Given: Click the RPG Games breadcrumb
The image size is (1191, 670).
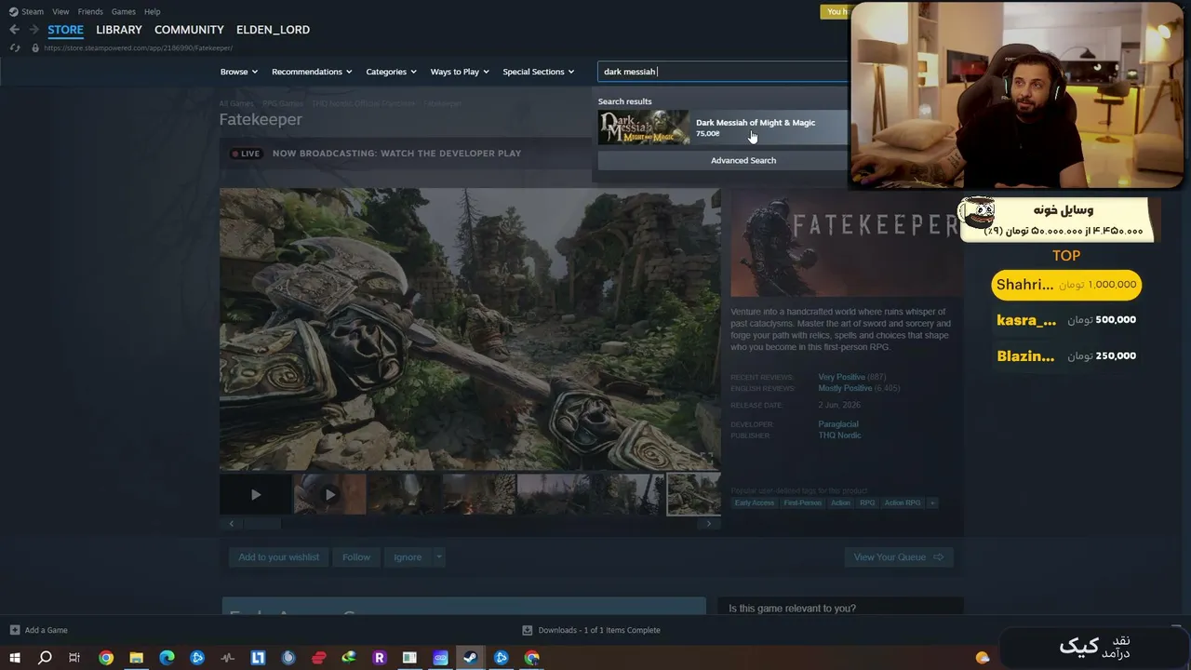Looking at the screenshot, I should pos(283,103).
